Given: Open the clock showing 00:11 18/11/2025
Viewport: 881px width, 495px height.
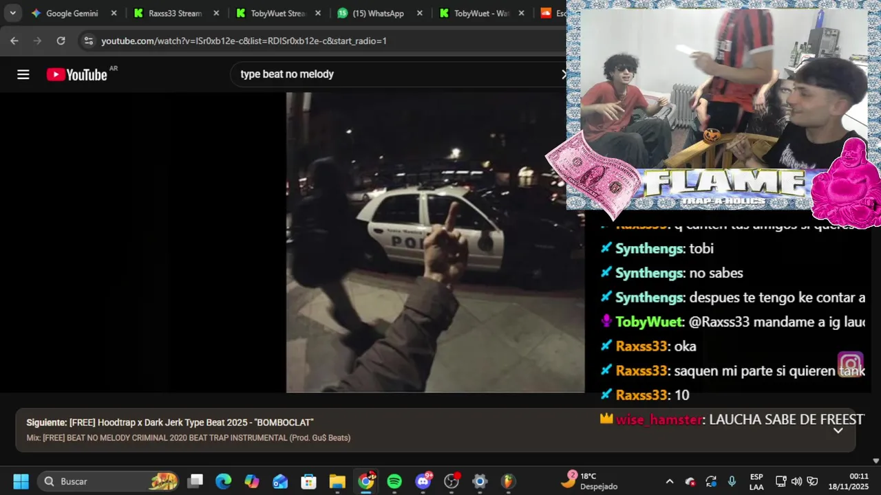Looking at the screenshot, I should pyautogui.click(x=850, y=481).
